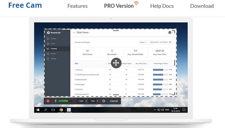Select row '4. Advantages'
This screenshot has width=225, height=128.
click(x=123, y=84)
